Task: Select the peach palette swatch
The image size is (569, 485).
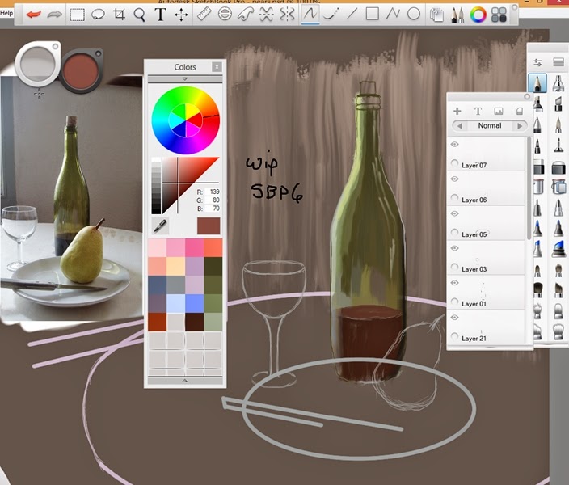Action: pos(176,267)
